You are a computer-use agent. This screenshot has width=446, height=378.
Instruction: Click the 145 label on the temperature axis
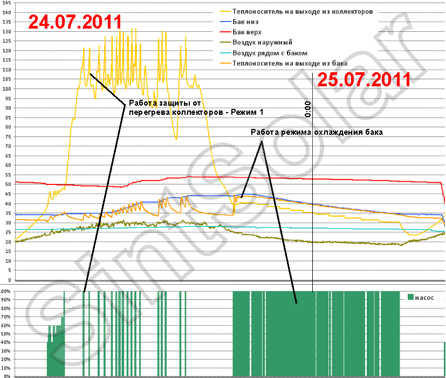[x=6, y=3]
